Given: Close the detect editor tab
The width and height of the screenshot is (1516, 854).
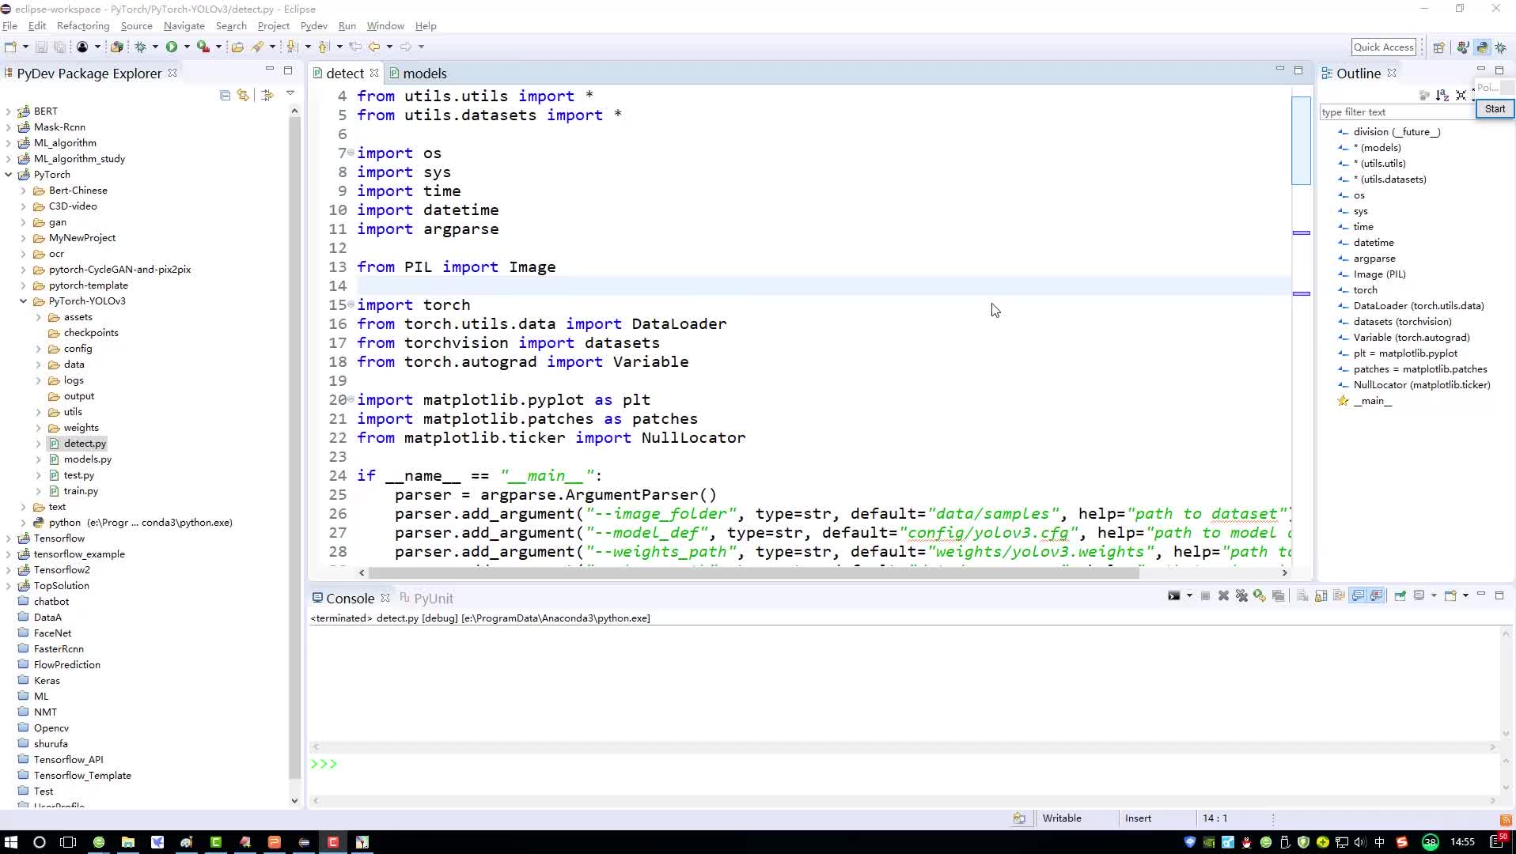Looking at the screenshot, I should [373, 73].
